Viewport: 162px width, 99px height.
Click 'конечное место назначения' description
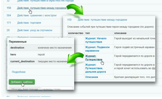click(55, 48)
